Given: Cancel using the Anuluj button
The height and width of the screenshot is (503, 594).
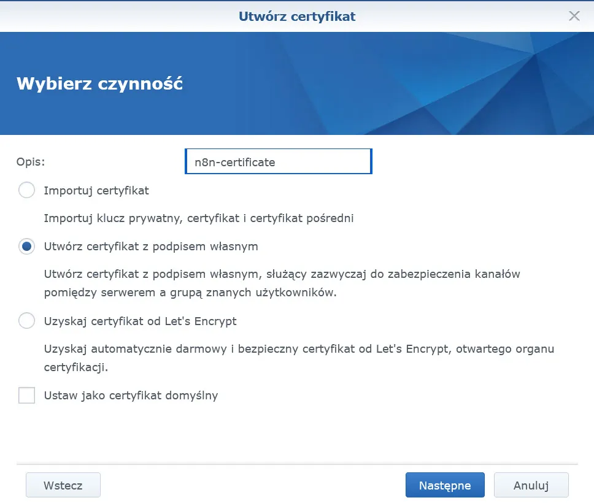Looking at the screenshot, I should pyautogui.click(x=531, y=485).
